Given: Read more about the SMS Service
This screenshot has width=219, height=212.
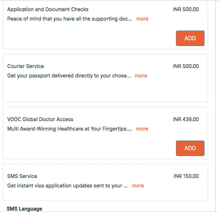Looking at the screenshot, I should [138, 186].
